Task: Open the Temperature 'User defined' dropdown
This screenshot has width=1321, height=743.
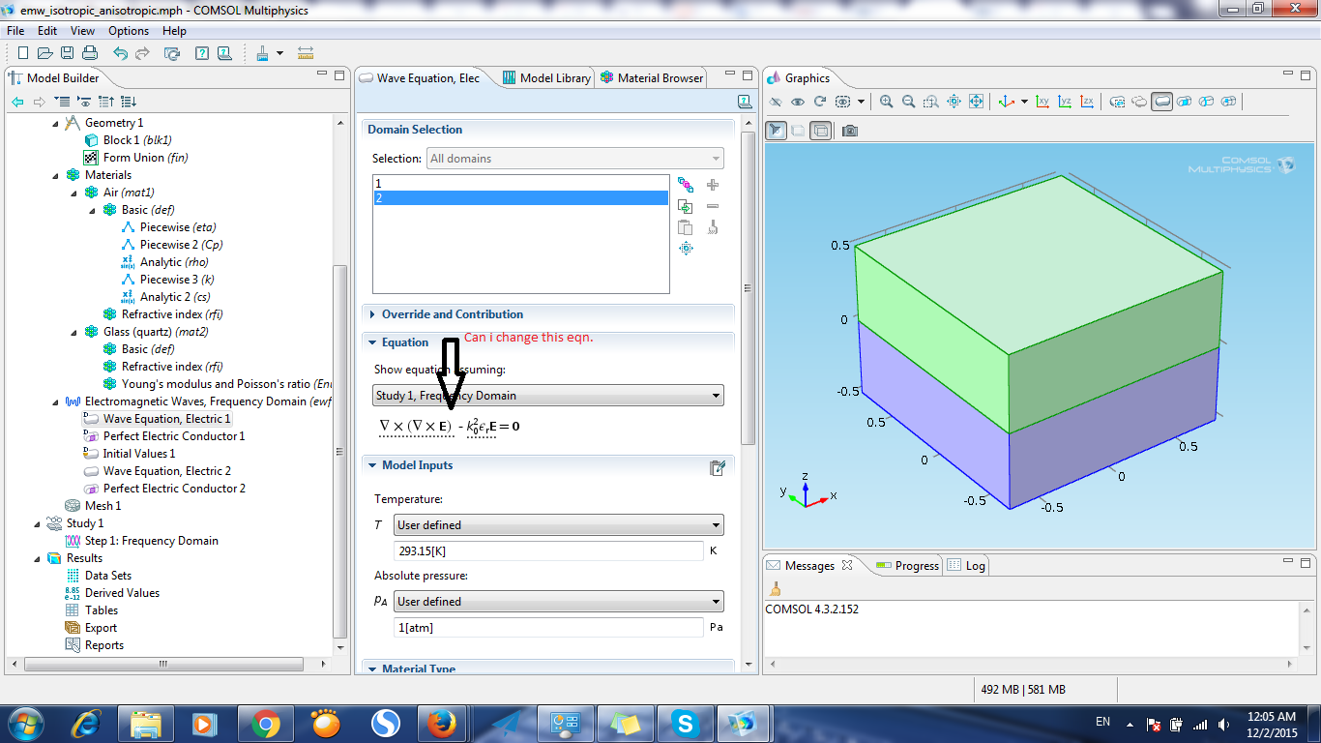Action: pyautogui.click(x=558, y=525)
